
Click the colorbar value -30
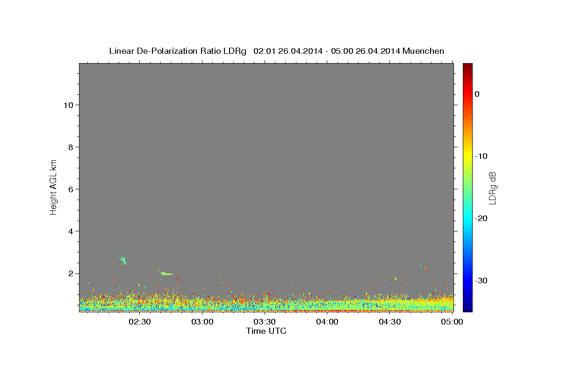482,280
